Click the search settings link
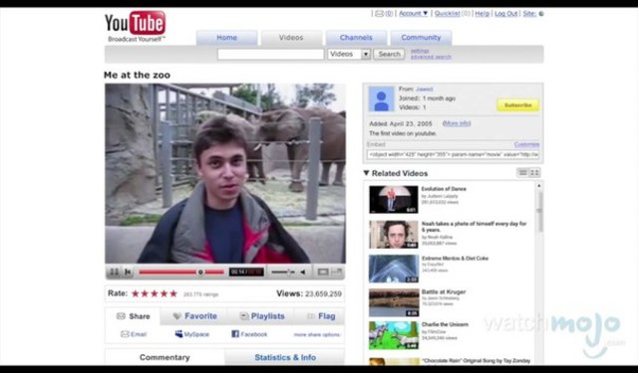 click(x=420, y=51)
